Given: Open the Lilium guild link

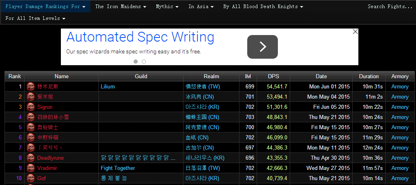Looking at the screenshot, I should [x=108, y=86].
